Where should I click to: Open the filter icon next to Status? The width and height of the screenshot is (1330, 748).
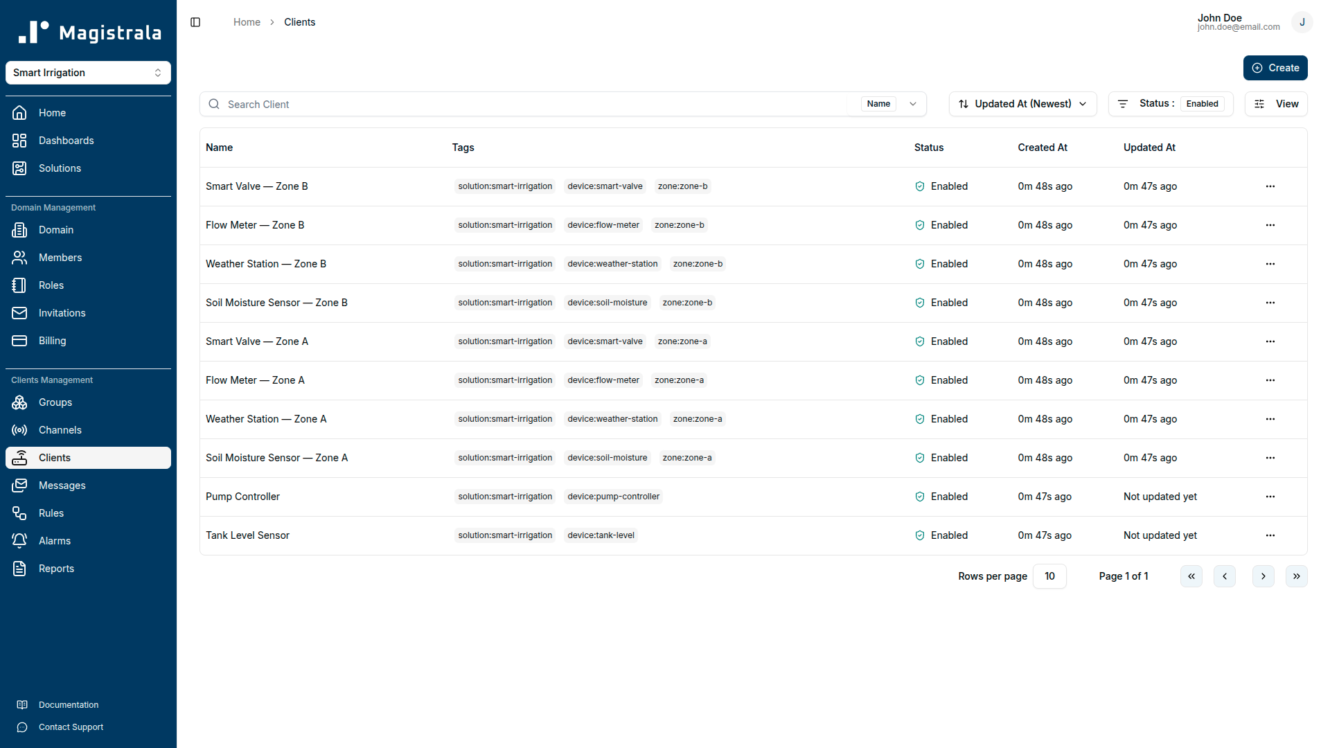1124,103
